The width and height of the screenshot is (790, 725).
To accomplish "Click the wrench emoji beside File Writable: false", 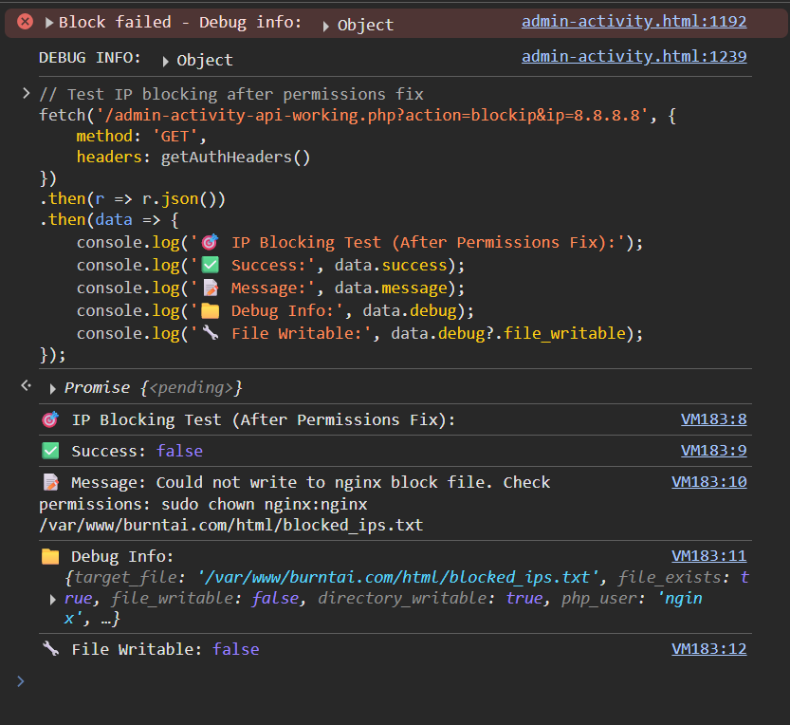I will point(50,648).
